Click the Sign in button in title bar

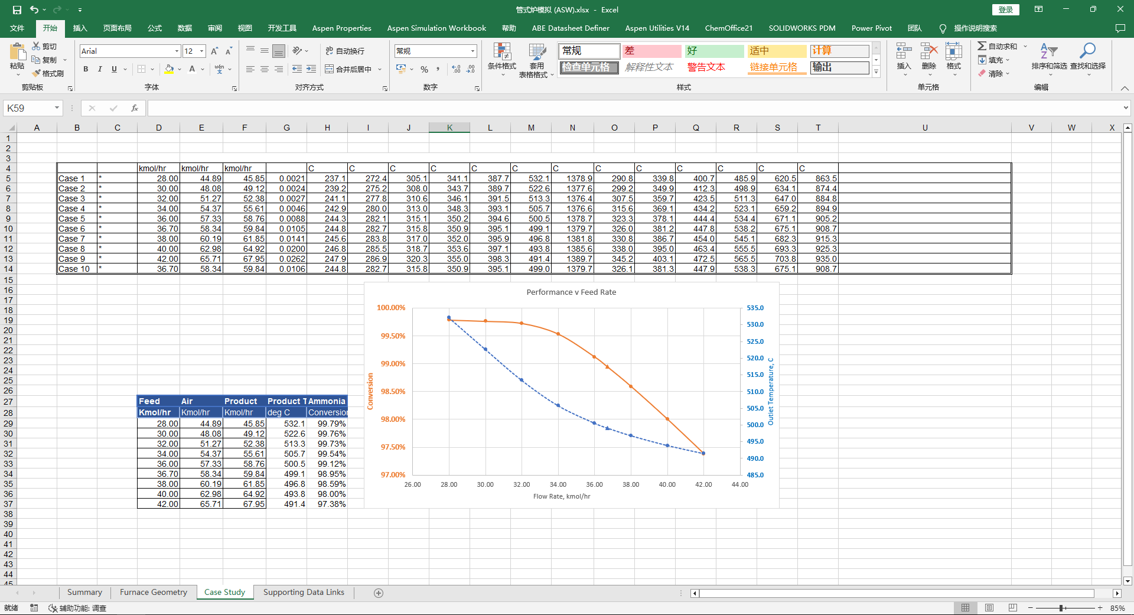click(1005, 9)
